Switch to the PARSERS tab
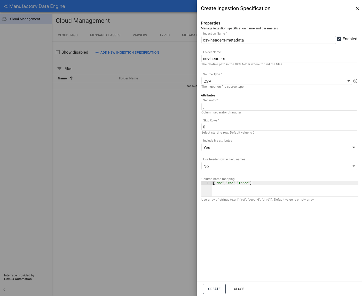Screen dimensions: 362x296 coord(140,35)
